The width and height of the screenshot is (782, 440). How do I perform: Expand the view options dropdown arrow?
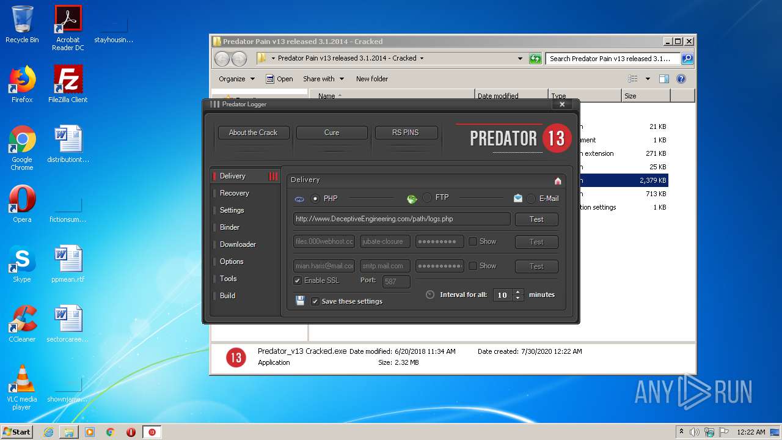648,79
